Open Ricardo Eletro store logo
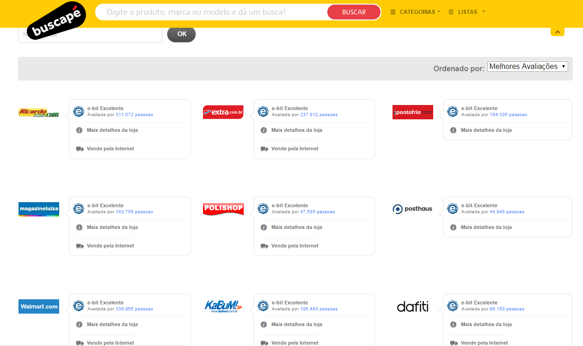 click(x=39, y=112)
